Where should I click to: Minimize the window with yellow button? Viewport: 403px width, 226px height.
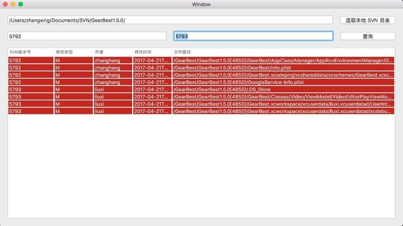pos(13,4)
